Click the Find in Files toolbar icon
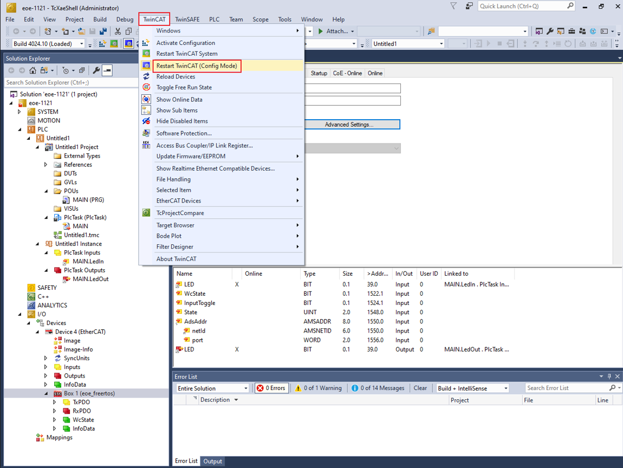This screenshot has width=623, height=468. point(431,31)
